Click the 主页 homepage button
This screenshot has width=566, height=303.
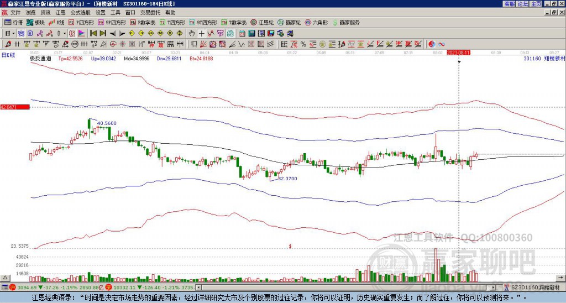[536, 4]
